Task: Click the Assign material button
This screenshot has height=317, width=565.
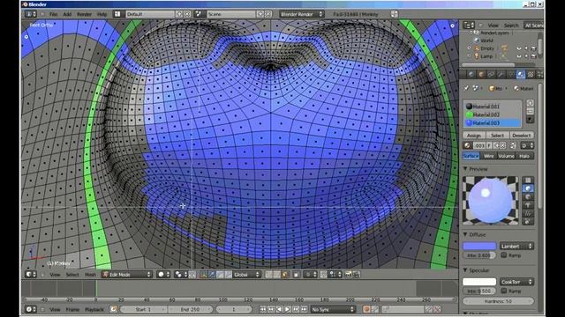Action: point(474,136)
